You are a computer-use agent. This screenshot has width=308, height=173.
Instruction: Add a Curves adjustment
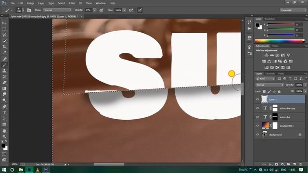pyautogui.click(x=277, y=55)
